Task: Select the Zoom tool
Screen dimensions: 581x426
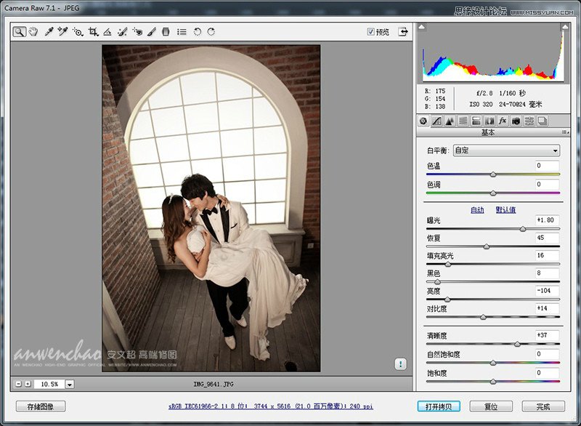Action: point(18,31)
